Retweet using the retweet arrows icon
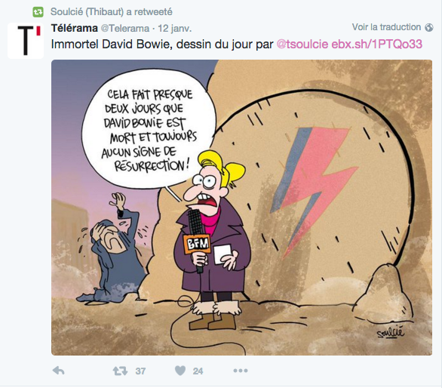 tap(120, 371)
